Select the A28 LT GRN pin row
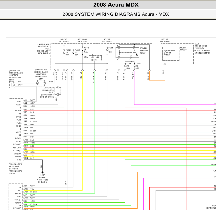The width and height of the screenshot is (216, 210). point(31,192)
